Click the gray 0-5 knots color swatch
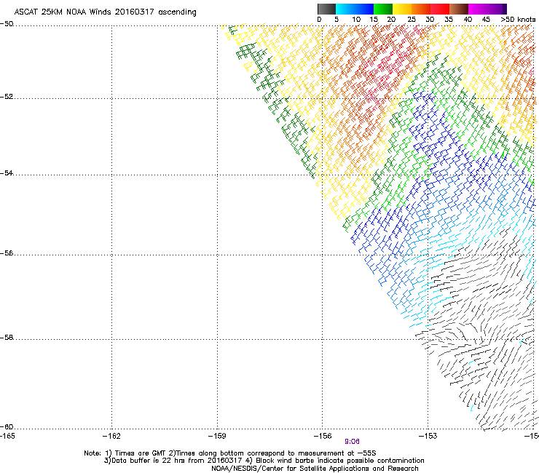539x473 pixels. click(326, 9)
